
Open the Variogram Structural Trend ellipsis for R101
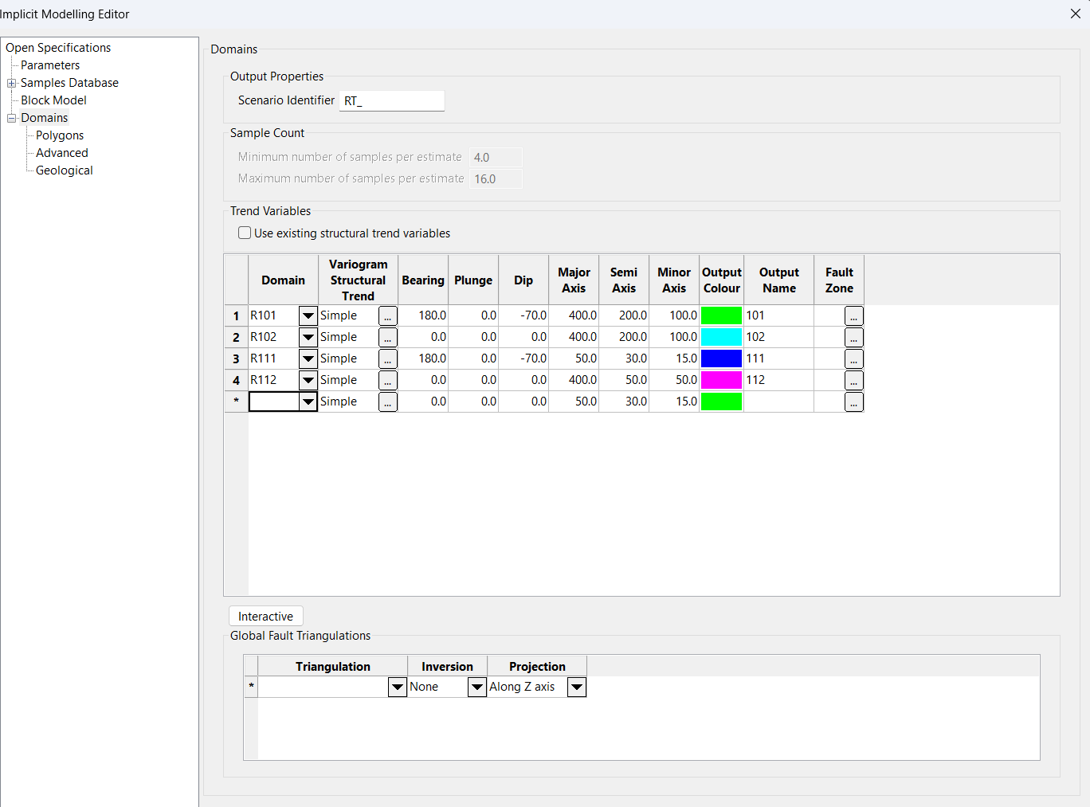coord(388,316)
